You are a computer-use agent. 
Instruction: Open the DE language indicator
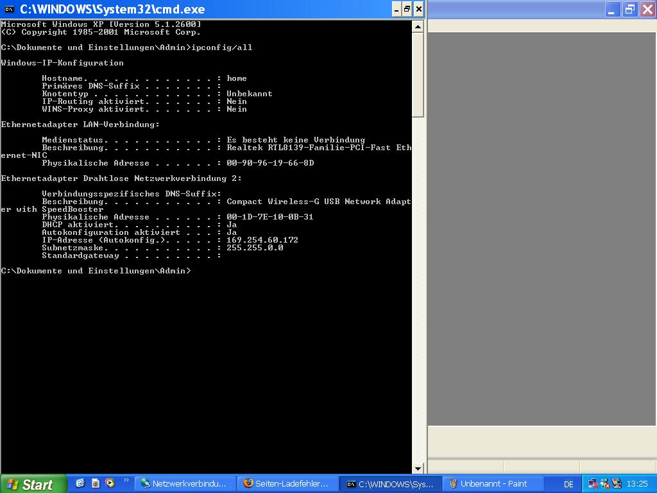tap(568, 484)
